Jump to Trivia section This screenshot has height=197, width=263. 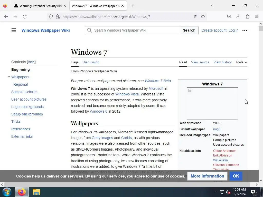tap(16, 122)
